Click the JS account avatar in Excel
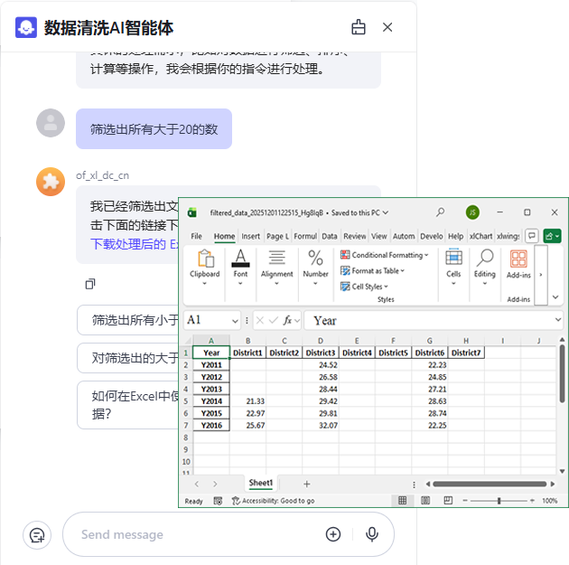Image resolution: width=569 pixels, height=565 pixels. 472,212
